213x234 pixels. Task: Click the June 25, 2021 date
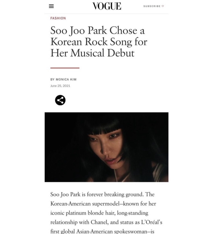(60, 86)
